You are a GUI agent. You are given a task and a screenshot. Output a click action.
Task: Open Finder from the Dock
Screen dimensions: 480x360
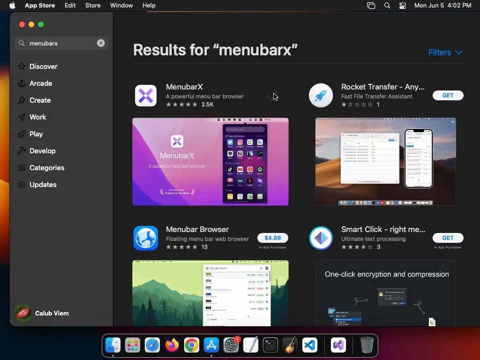pyautogui.click(x=113, y=345)
